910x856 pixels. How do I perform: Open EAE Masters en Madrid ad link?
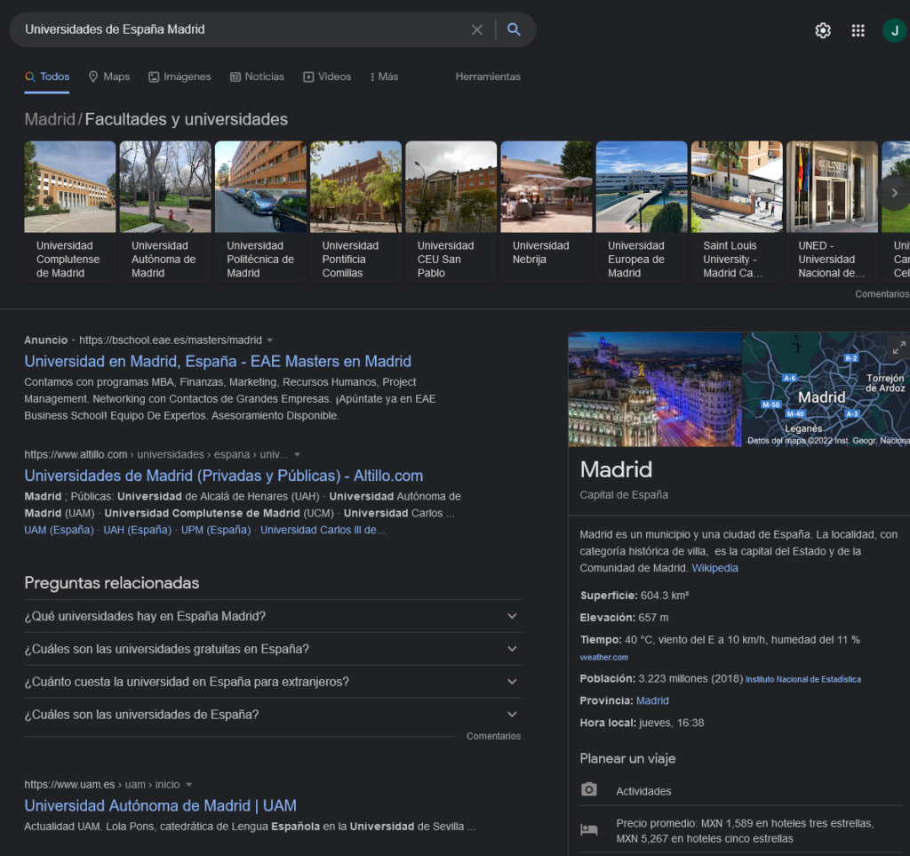tap(218, 362)
